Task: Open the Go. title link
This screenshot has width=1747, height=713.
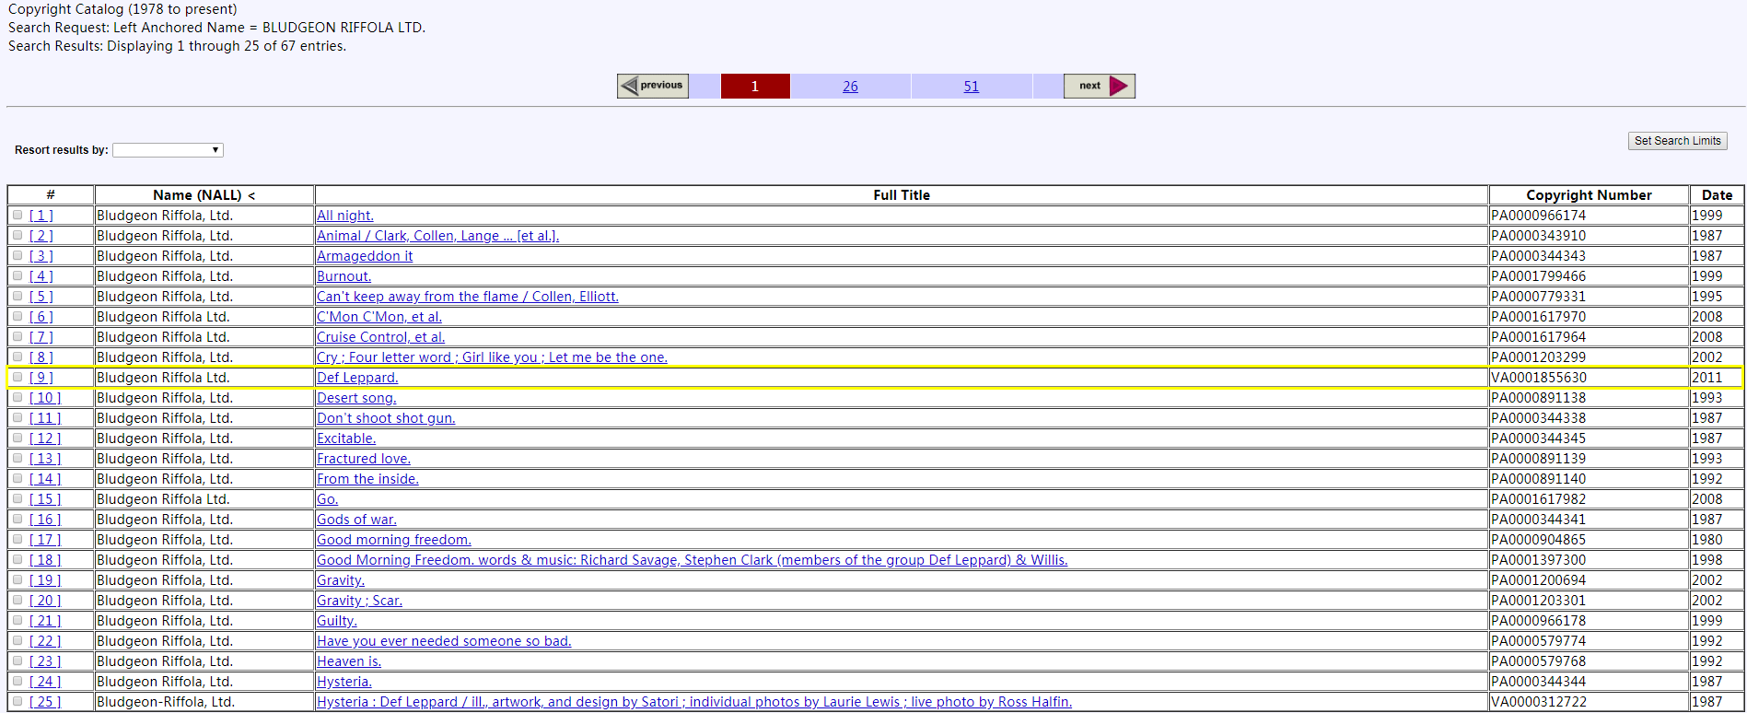Action: (328, 499)
